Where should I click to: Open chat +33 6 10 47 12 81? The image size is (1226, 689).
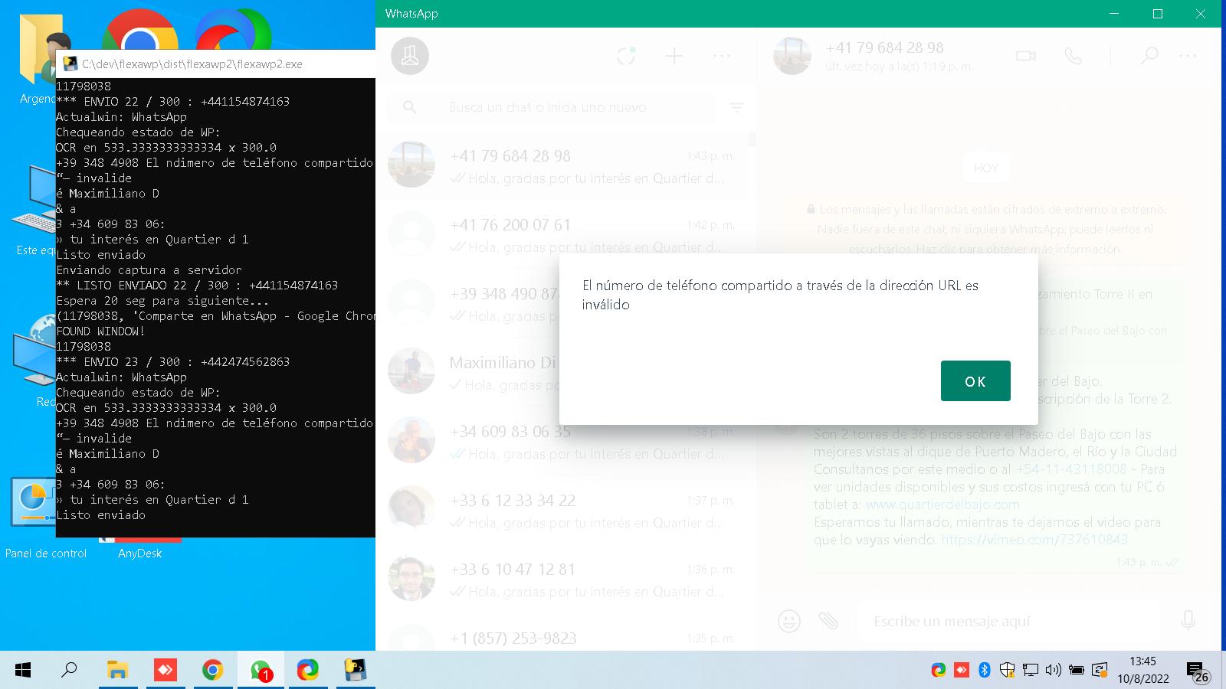[561, 580]
